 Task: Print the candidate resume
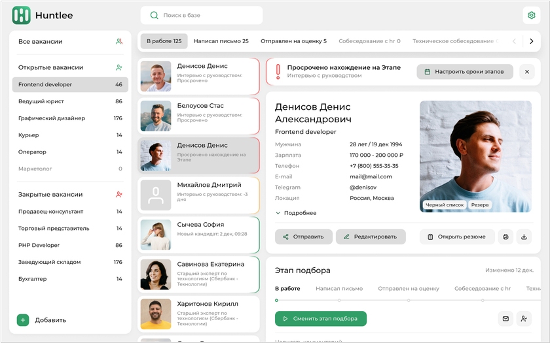[x=505, y=237]
